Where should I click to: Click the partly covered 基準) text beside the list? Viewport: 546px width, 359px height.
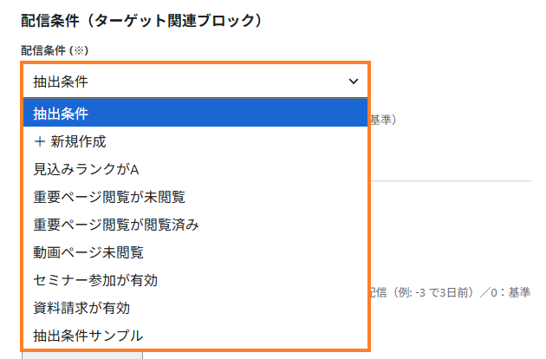(x=383, y=120)
